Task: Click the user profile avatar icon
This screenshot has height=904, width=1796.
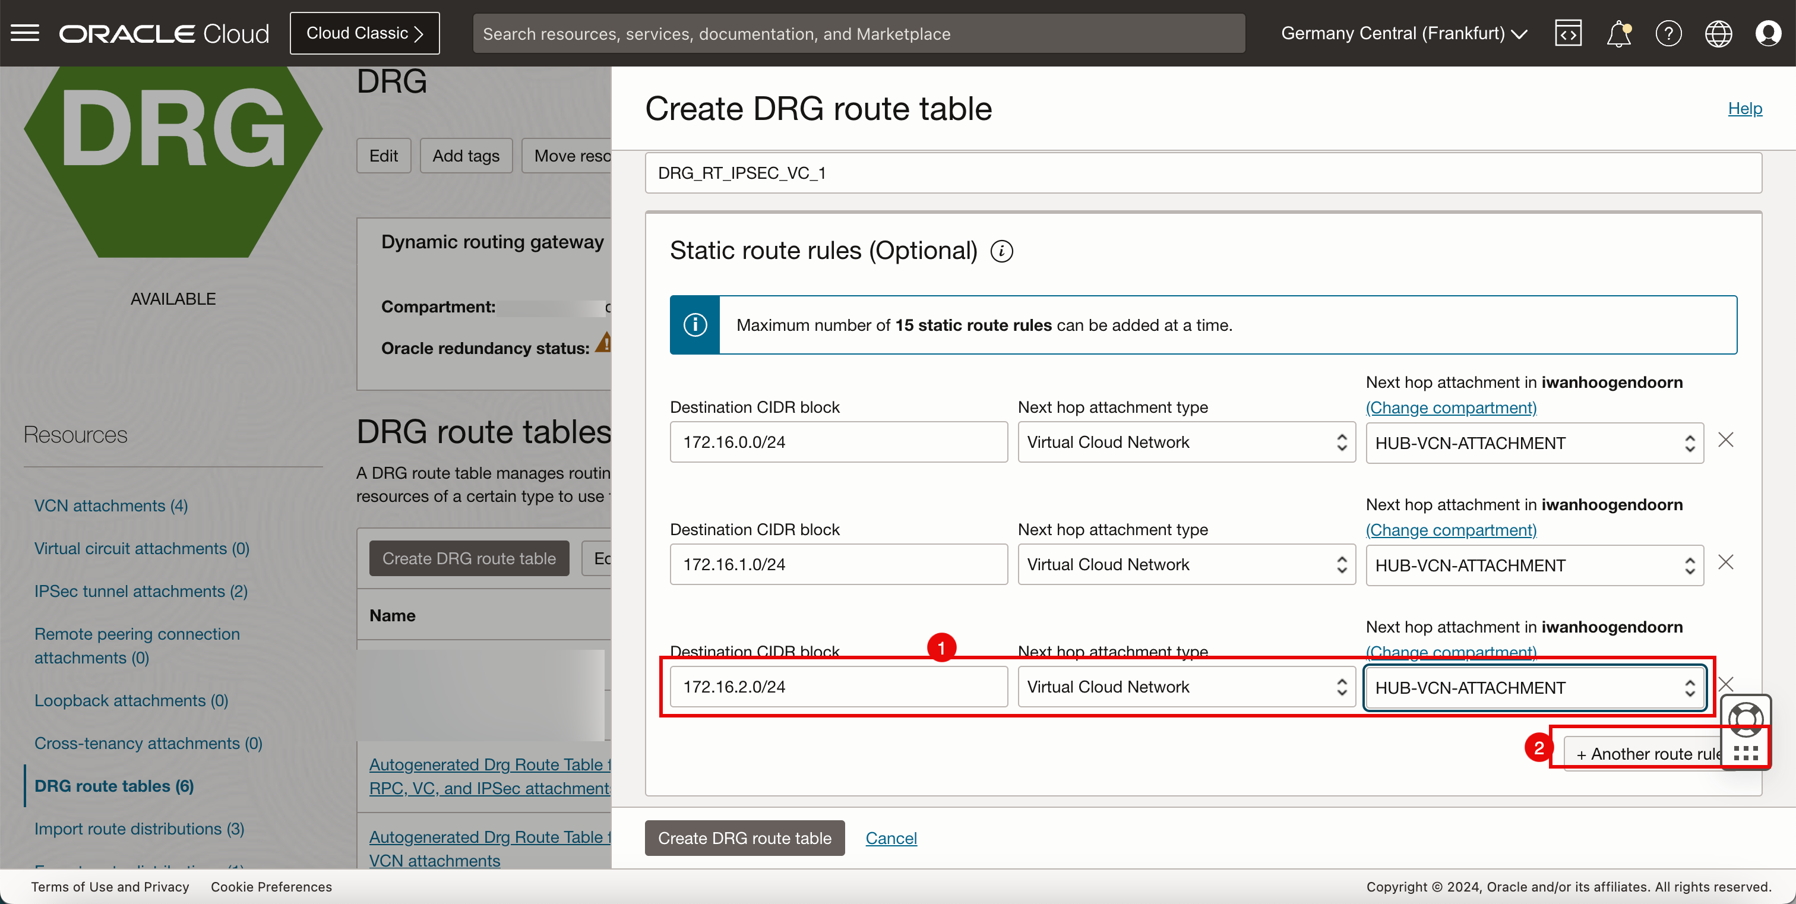Action: coord(1770,33)
